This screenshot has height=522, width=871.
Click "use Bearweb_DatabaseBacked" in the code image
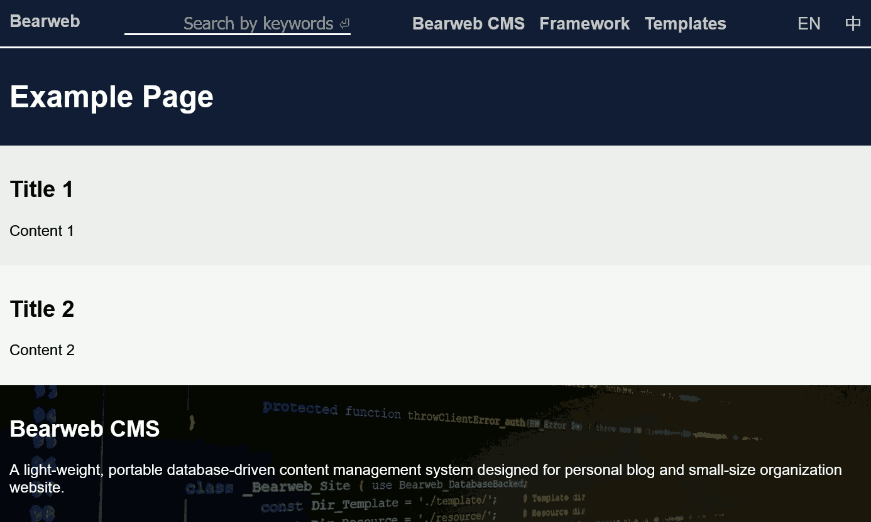[x=449, y=485]
